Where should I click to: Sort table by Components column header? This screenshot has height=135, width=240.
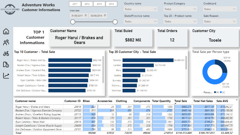(142, 101)
